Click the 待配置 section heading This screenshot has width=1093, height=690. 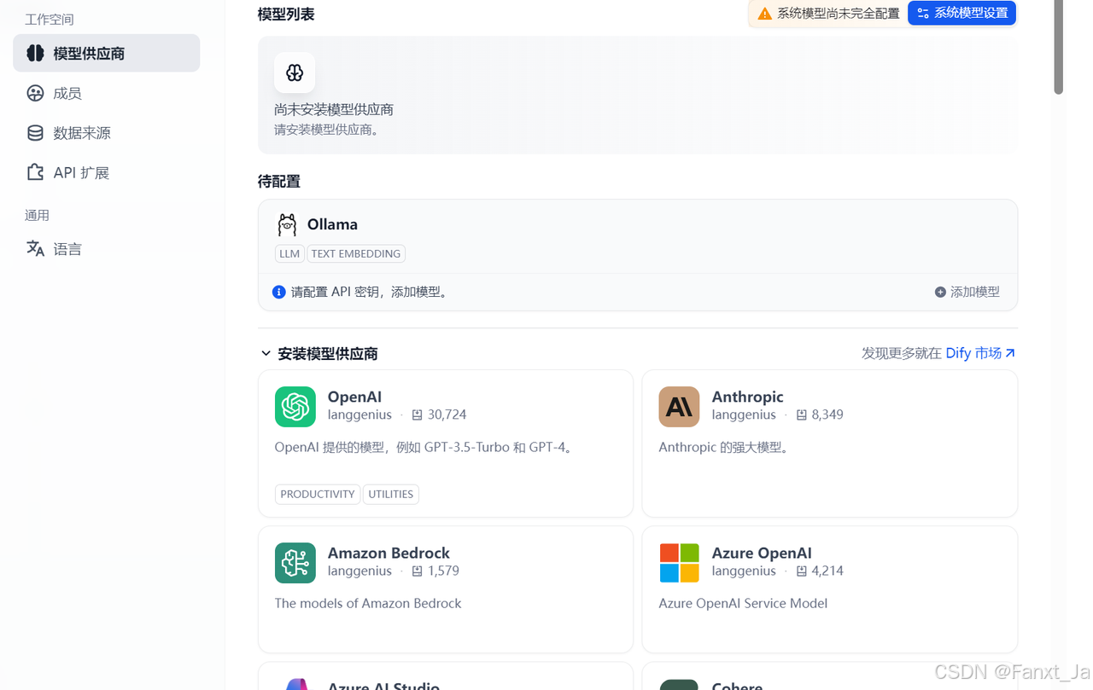[279, 181]
